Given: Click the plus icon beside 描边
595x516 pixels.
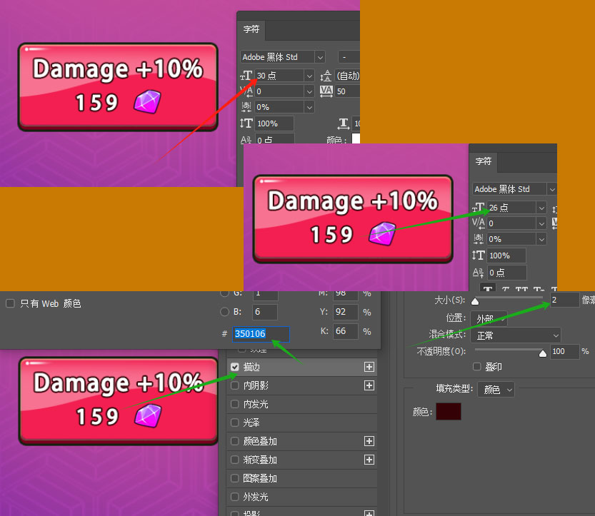Looking at the screenshot, I should pos(369,367).
